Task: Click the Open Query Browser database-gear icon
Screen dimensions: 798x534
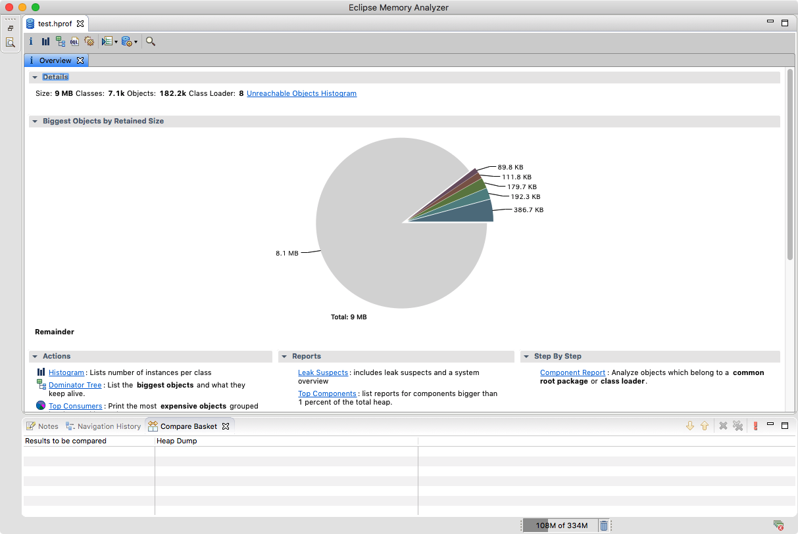Action: (x=126, y=41)
